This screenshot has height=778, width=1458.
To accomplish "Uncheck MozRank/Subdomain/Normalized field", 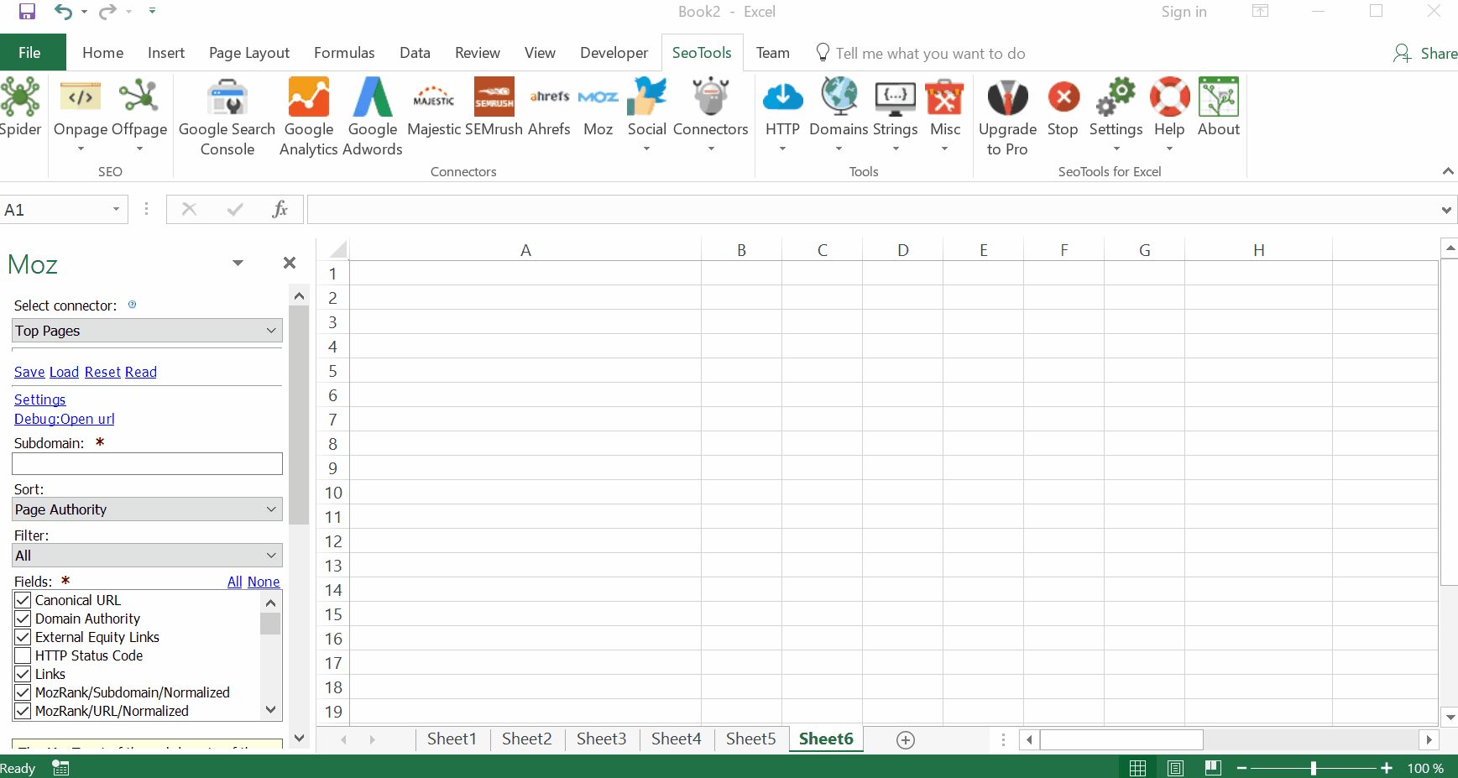I will pyautogui.click(x=23, y=692).
